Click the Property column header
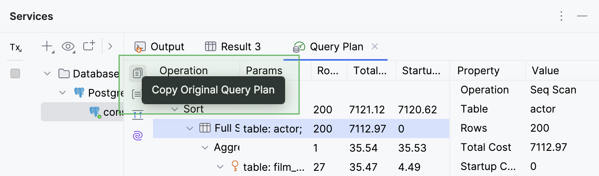 click(x=478, y=71)
